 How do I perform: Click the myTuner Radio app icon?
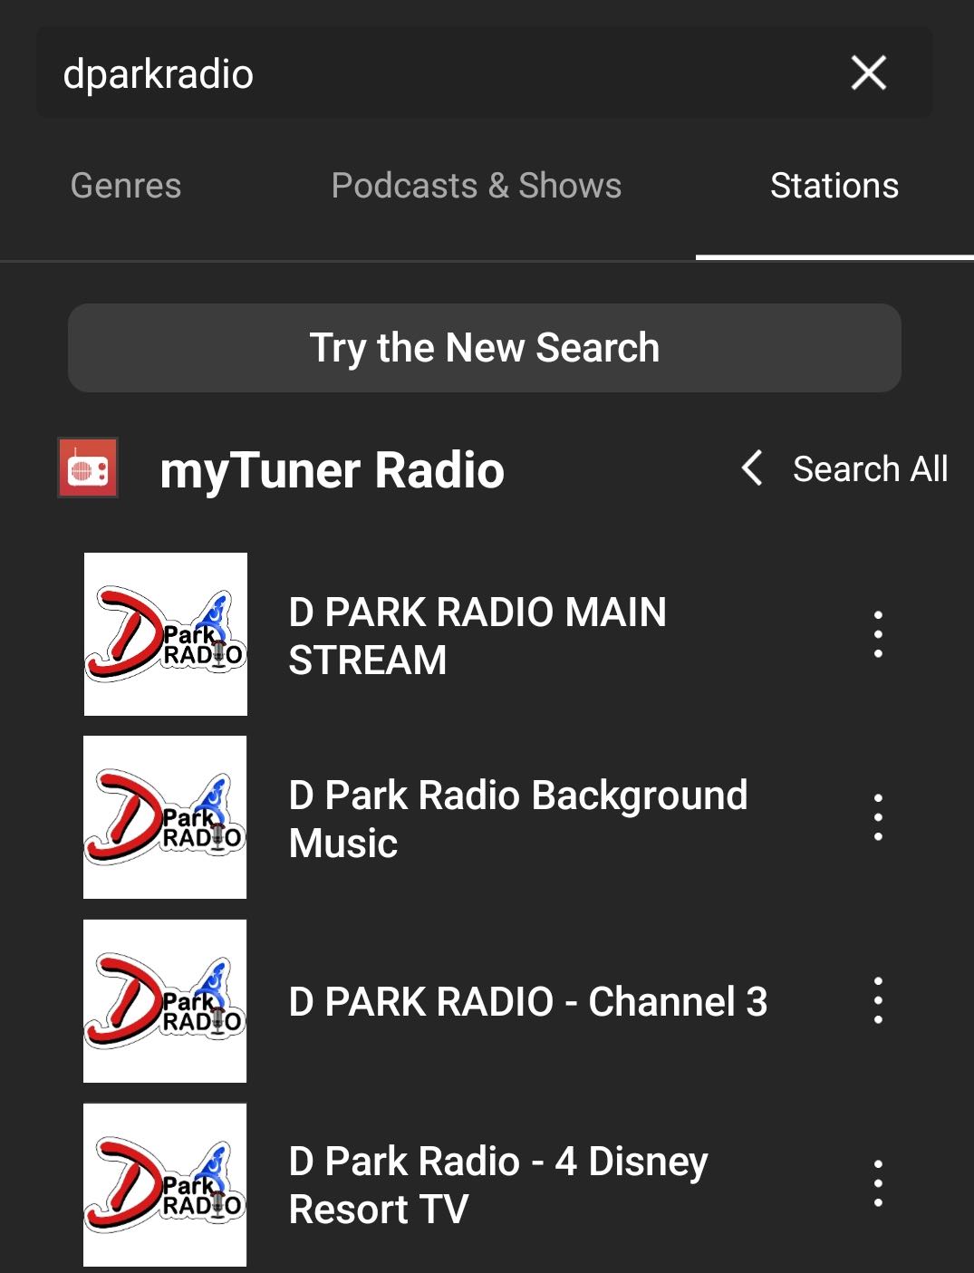click(x=88, y=468)
